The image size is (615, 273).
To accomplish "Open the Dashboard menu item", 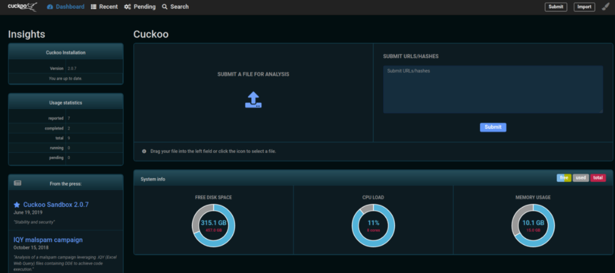I will click(x=66, y=7).
